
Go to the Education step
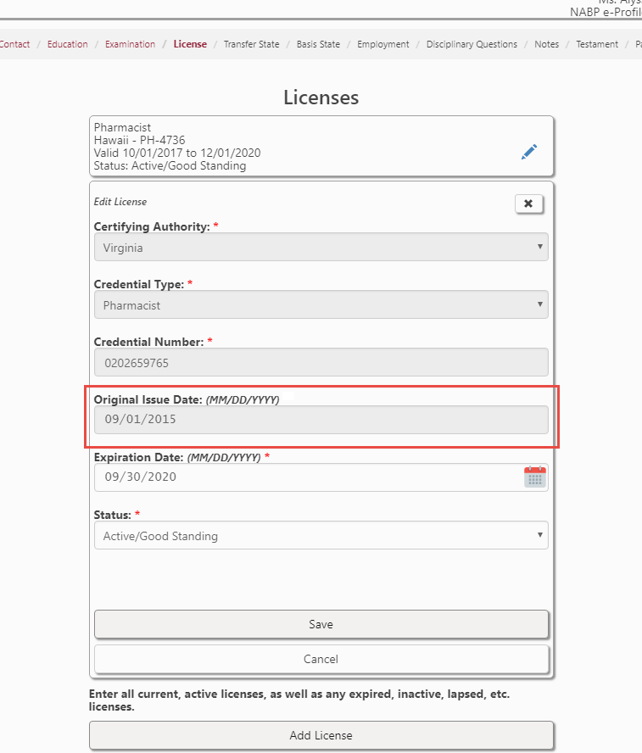coord(68,44)
